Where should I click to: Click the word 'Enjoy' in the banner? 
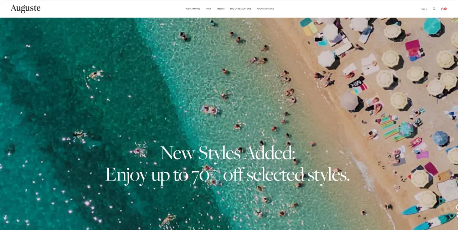point(126,175)
